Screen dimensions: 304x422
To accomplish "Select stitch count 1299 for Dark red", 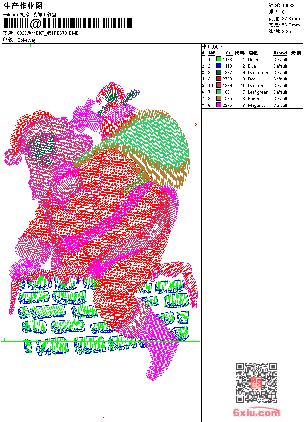I will point(227,85).
